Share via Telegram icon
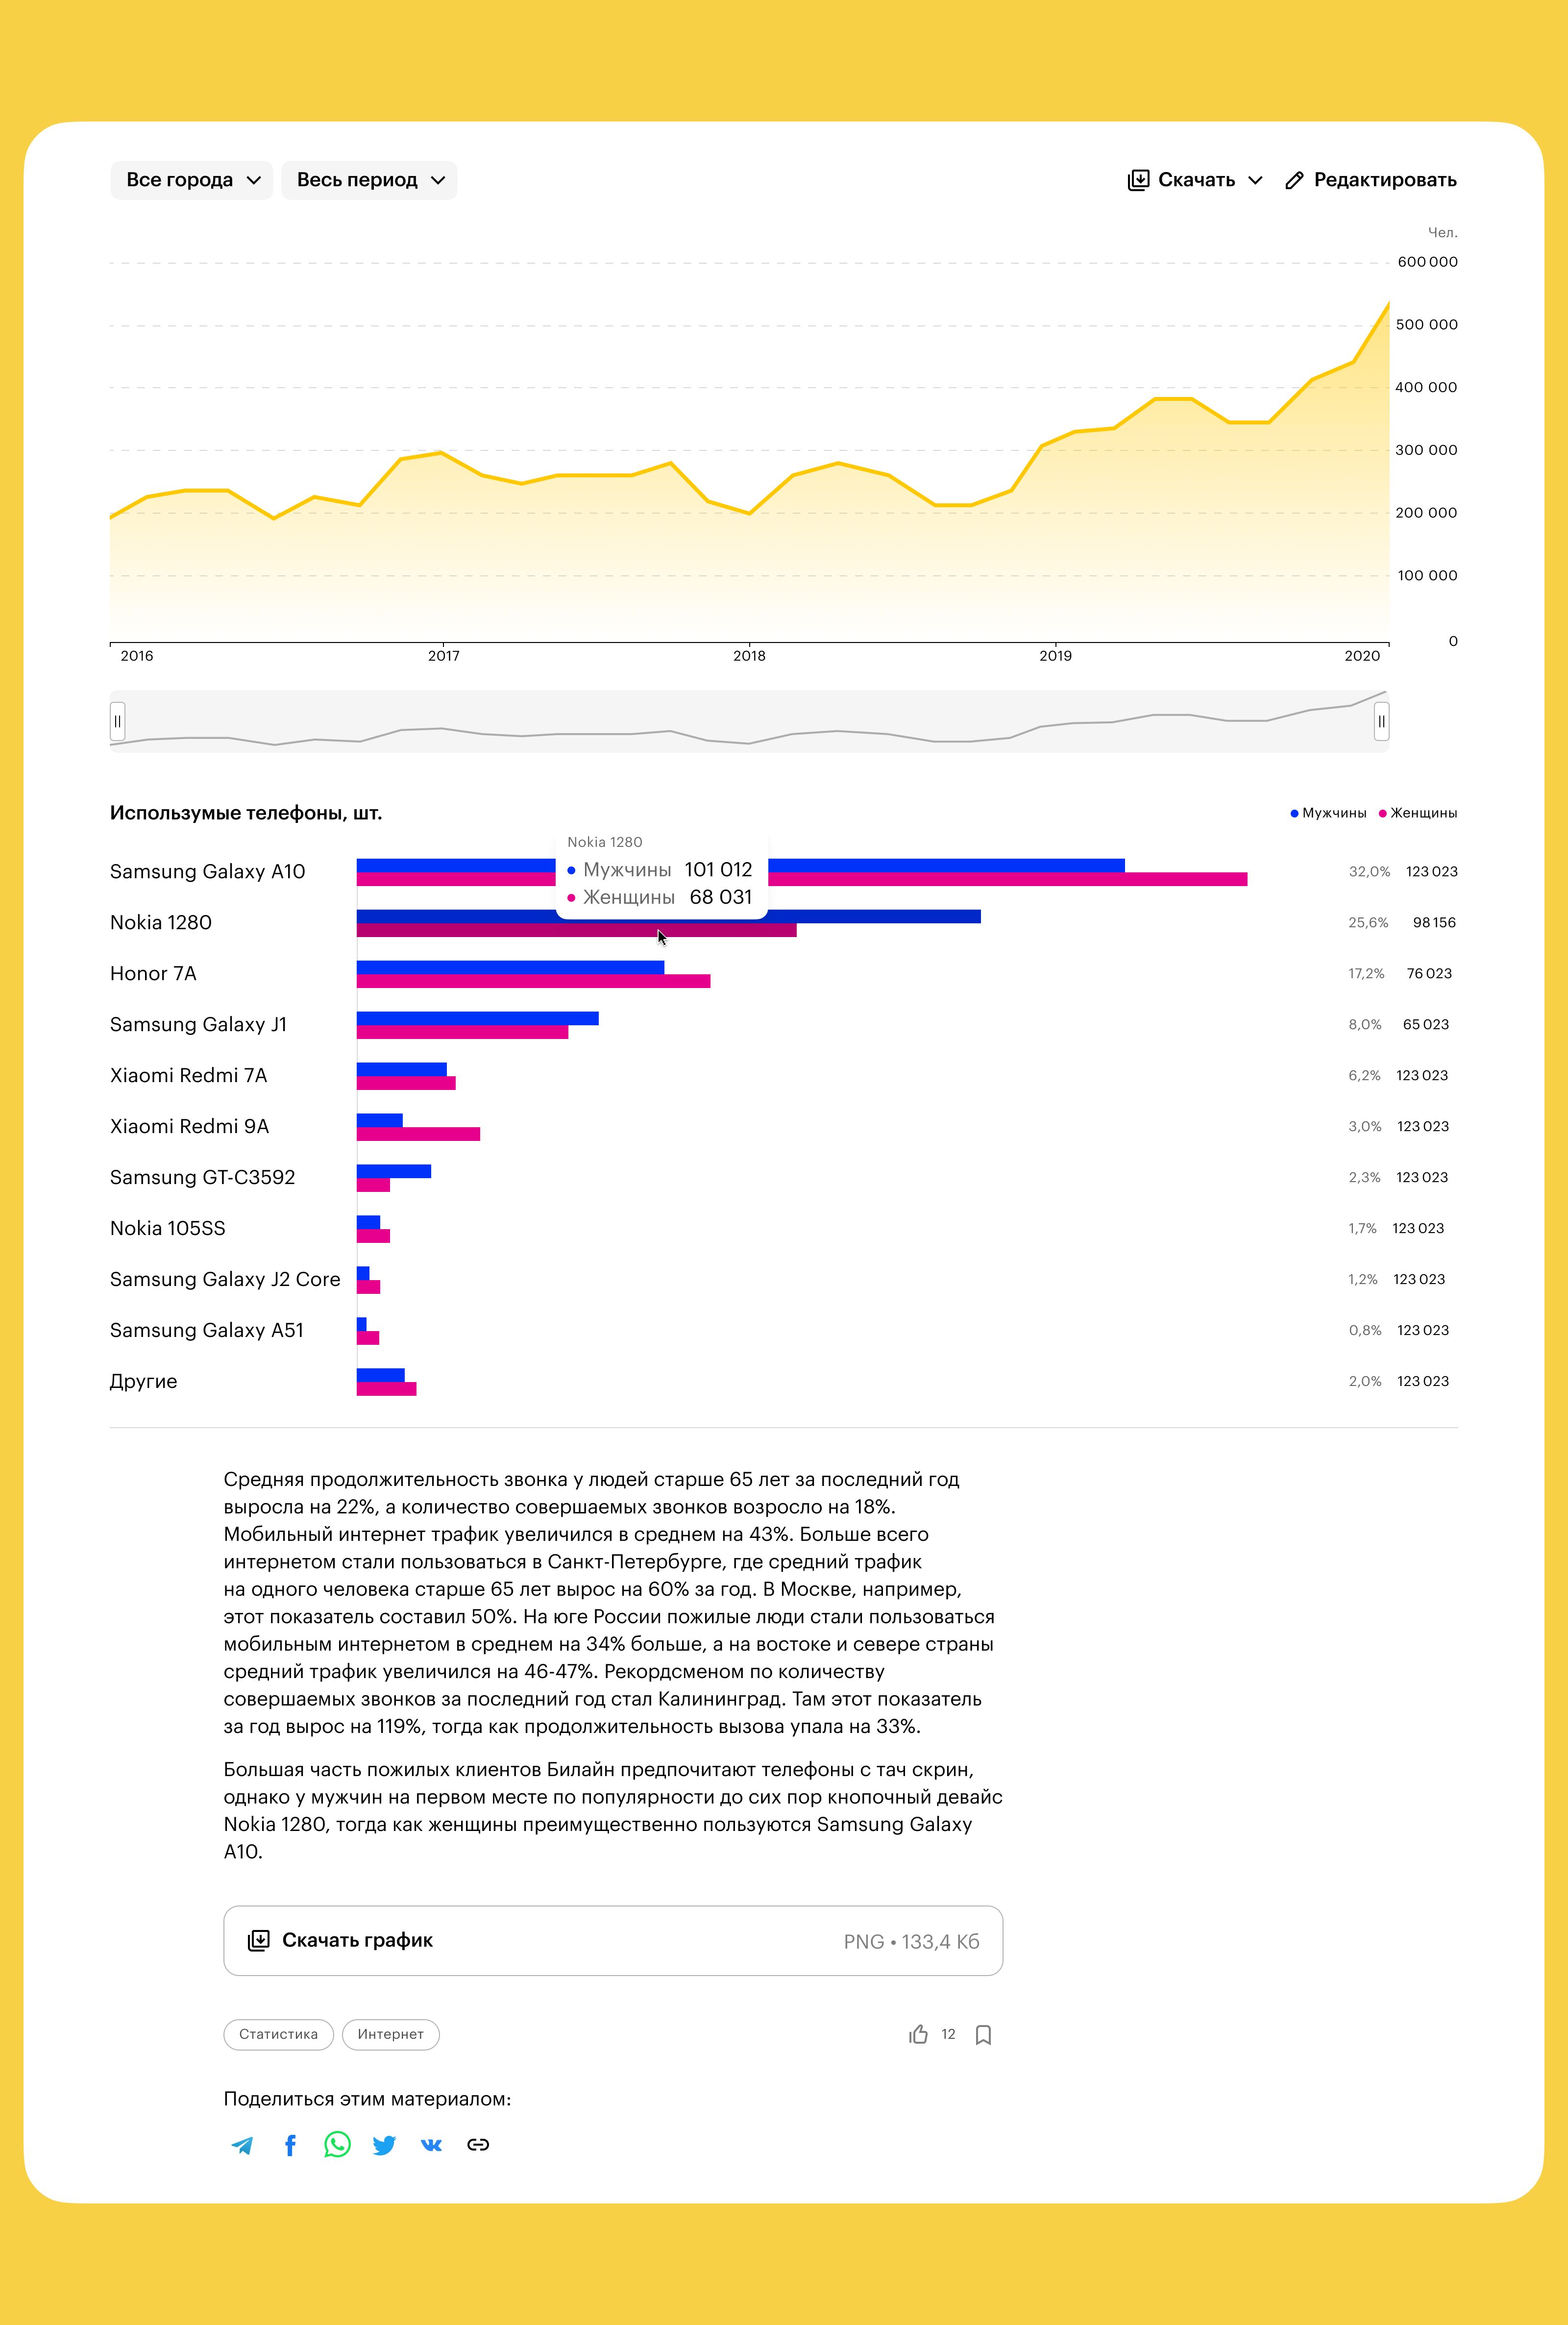This screenshot has width=1568, height=2325. point(242,2145)
